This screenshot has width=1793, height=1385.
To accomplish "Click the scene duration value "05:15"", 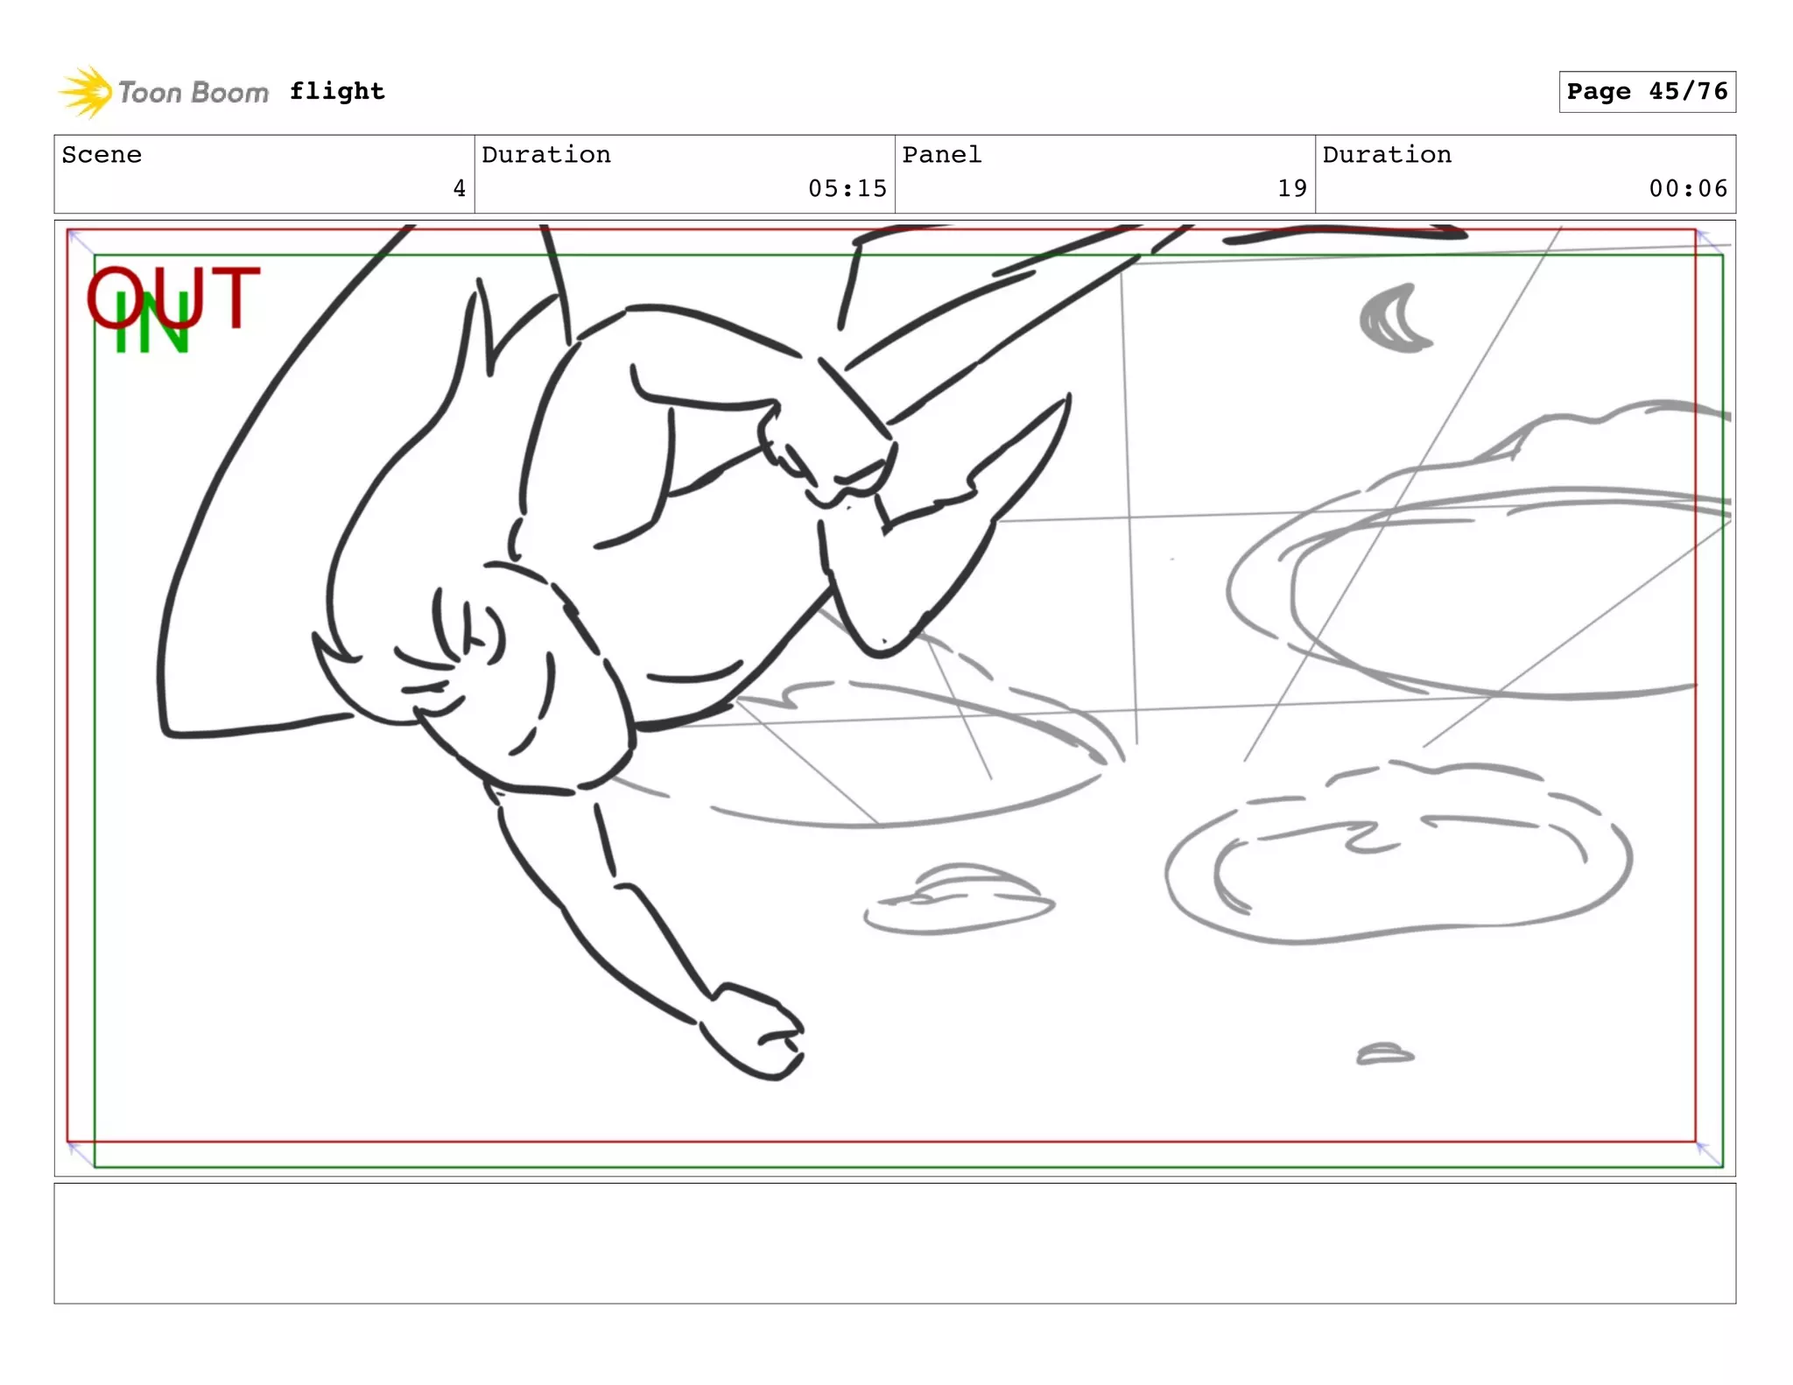I will pos(847,188).
